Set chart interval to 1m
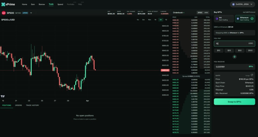This screenshot has height=137, width=258. tap(138, 20)
